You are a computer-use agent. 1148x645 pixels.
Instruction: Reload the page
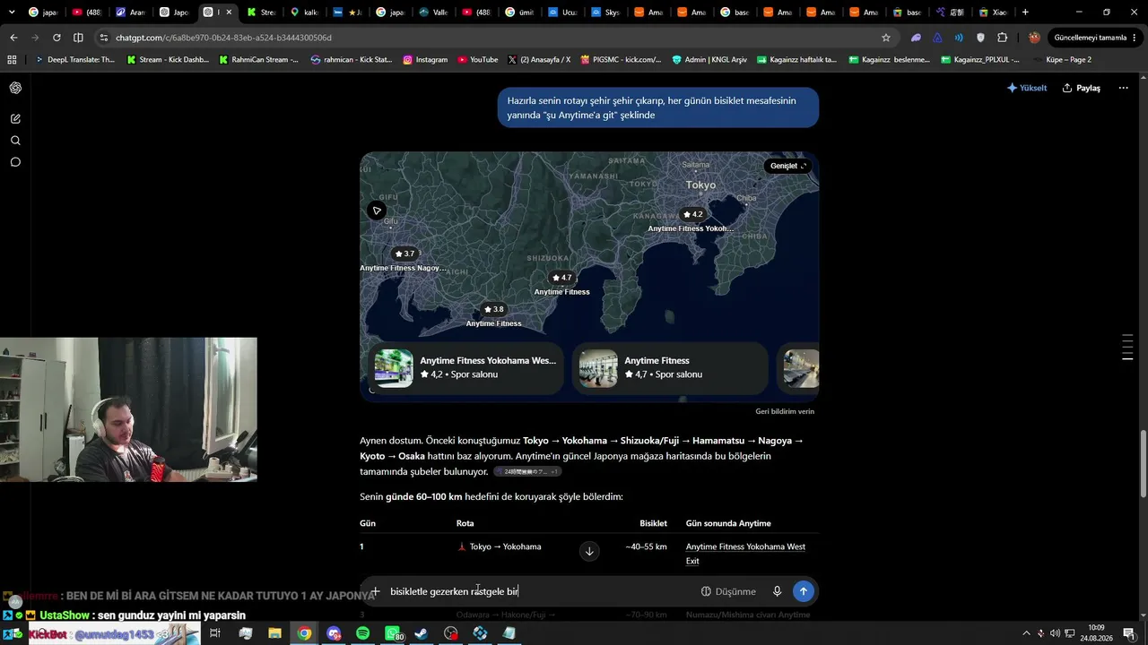(x=57, y=38)
